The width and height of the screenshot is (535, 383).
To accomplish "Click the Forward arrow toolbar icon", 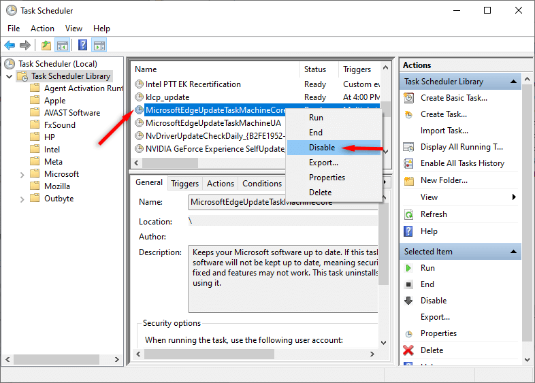I will (25, 45).
